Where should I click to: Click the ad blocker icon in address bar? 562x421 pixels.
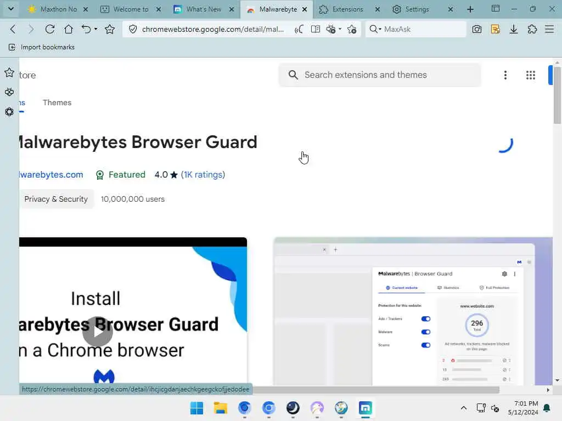331,29
